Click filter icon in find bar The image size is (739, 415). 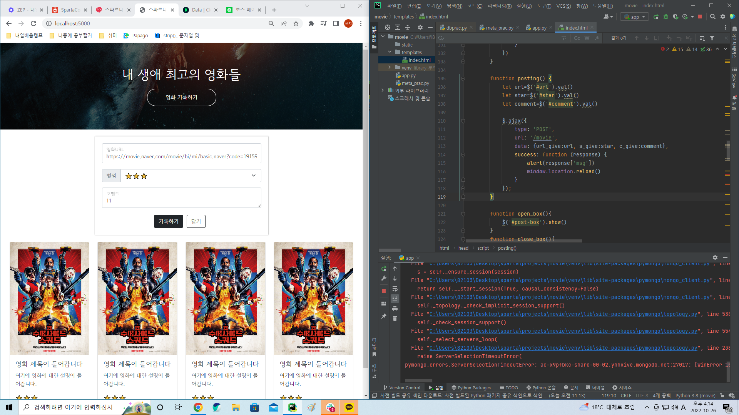click(712, 38)
